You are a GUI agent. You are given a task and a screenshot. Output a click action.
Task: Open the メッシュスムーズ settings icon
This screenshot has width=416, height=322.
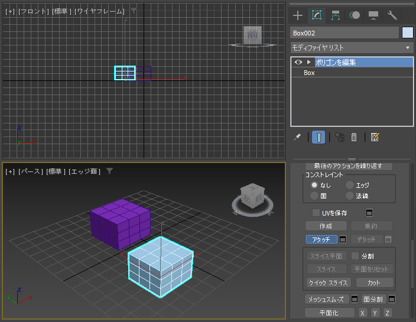[355, 299]
